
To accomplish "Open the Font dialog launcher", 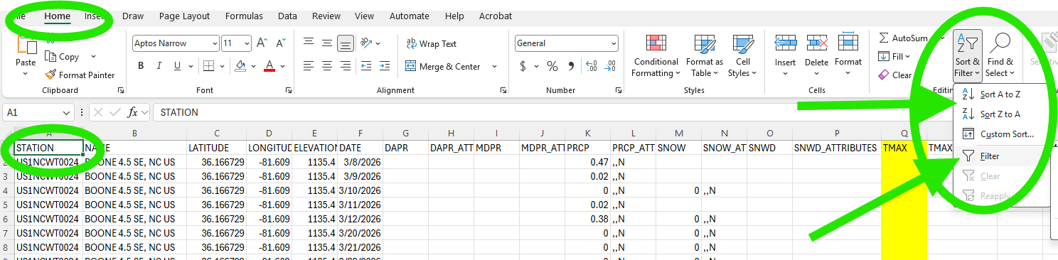I will (289, 90).
